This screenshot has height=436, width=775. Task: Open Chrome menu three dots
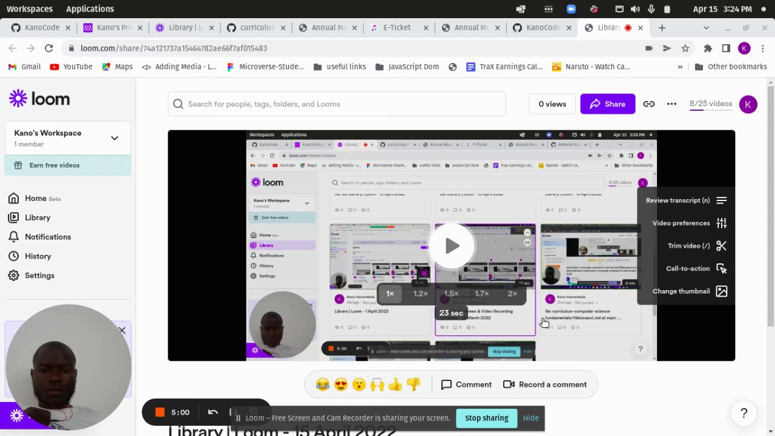(763, 48)
